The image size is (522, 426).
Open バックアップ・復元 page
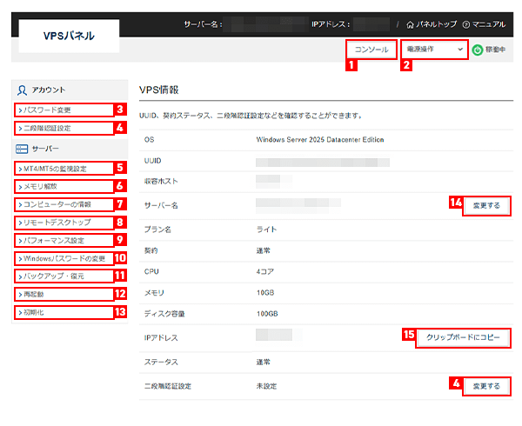63,276
